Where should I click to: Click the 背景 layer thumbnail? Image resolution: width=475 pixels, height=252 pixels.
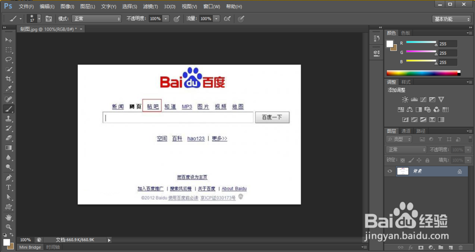(x=403, y=171)
